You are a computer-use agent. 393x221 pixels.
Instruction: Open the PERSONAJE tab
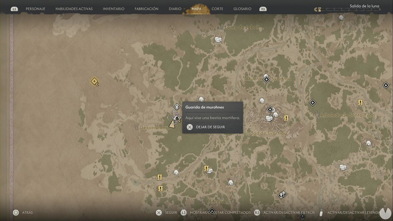pos(35,9)
